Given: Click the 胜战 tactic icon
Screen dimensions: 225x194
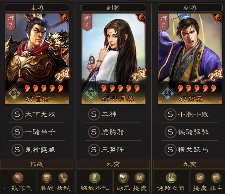Looking at the screenshot, I should point(47,178).
